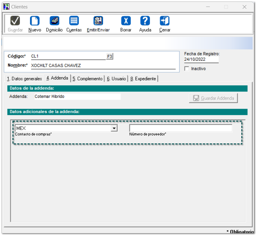Viewport: 257px width, 236px height.
Task: Close the form with Cerrar icon
Action: point(165,21)
